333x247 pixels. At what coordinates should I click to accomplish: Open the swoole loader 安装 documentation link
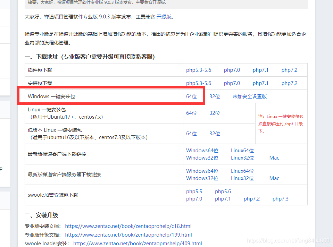click(138, 243)
